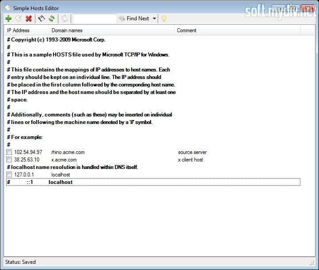The height and width of the screenshot is (270, 319).
Task: Click the green Refresh arrows icon
Action: coord(52,19)
